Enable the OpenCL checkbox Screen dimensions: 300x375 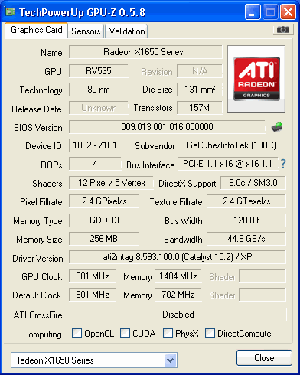77,333
